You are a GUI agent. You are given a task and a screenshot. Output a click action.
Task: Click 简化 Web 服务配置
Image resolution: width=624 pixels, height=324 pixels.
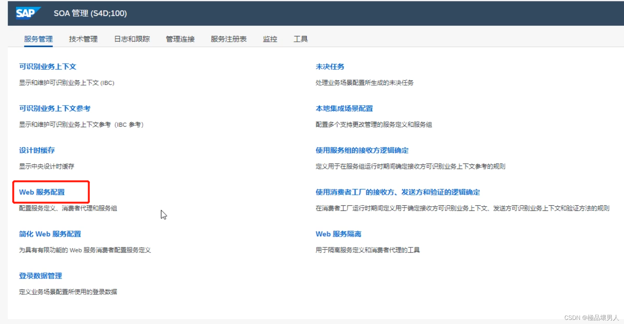pos(50,234)
